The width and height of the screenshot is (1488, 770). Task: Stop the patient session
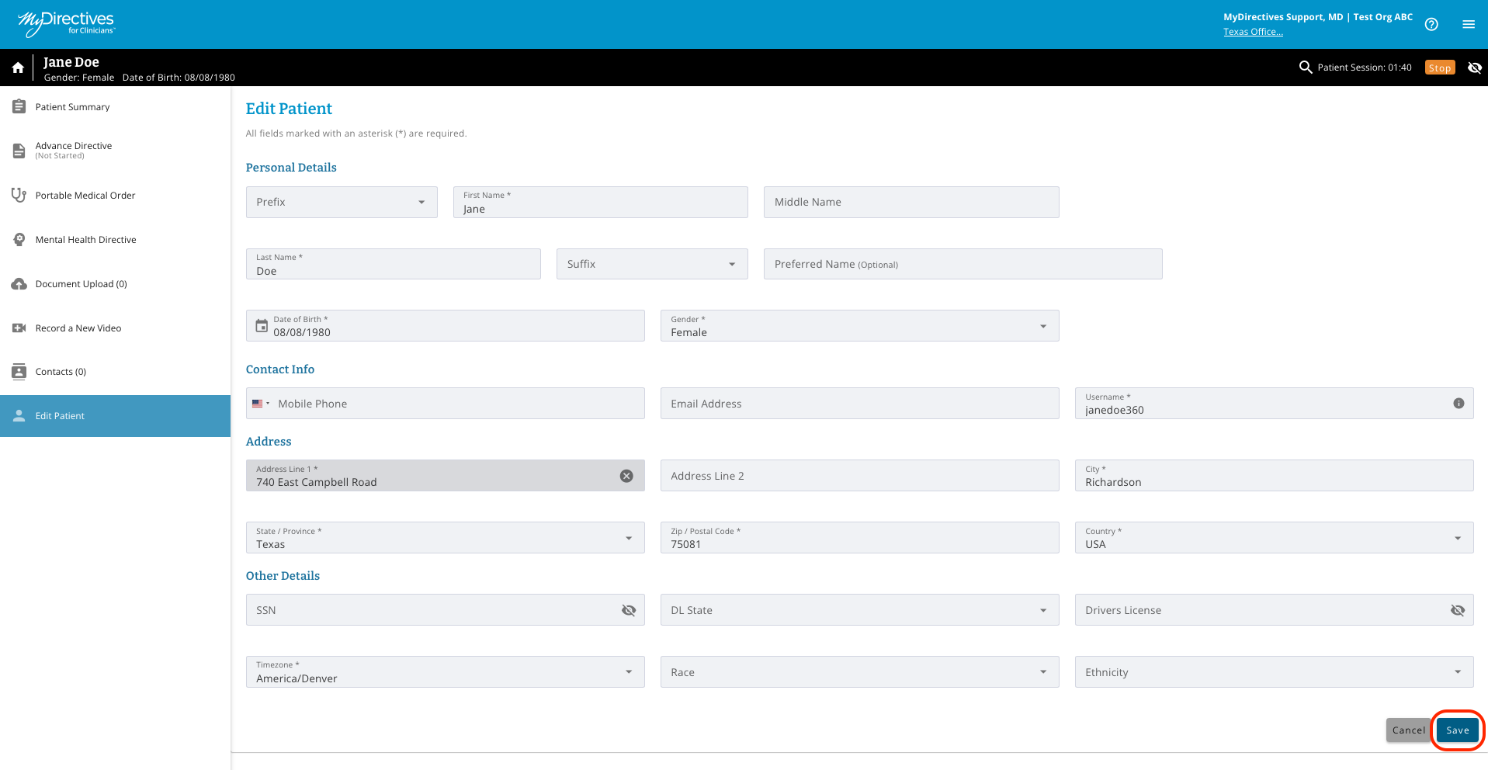pyautogui.click(x=1440, y=68)
